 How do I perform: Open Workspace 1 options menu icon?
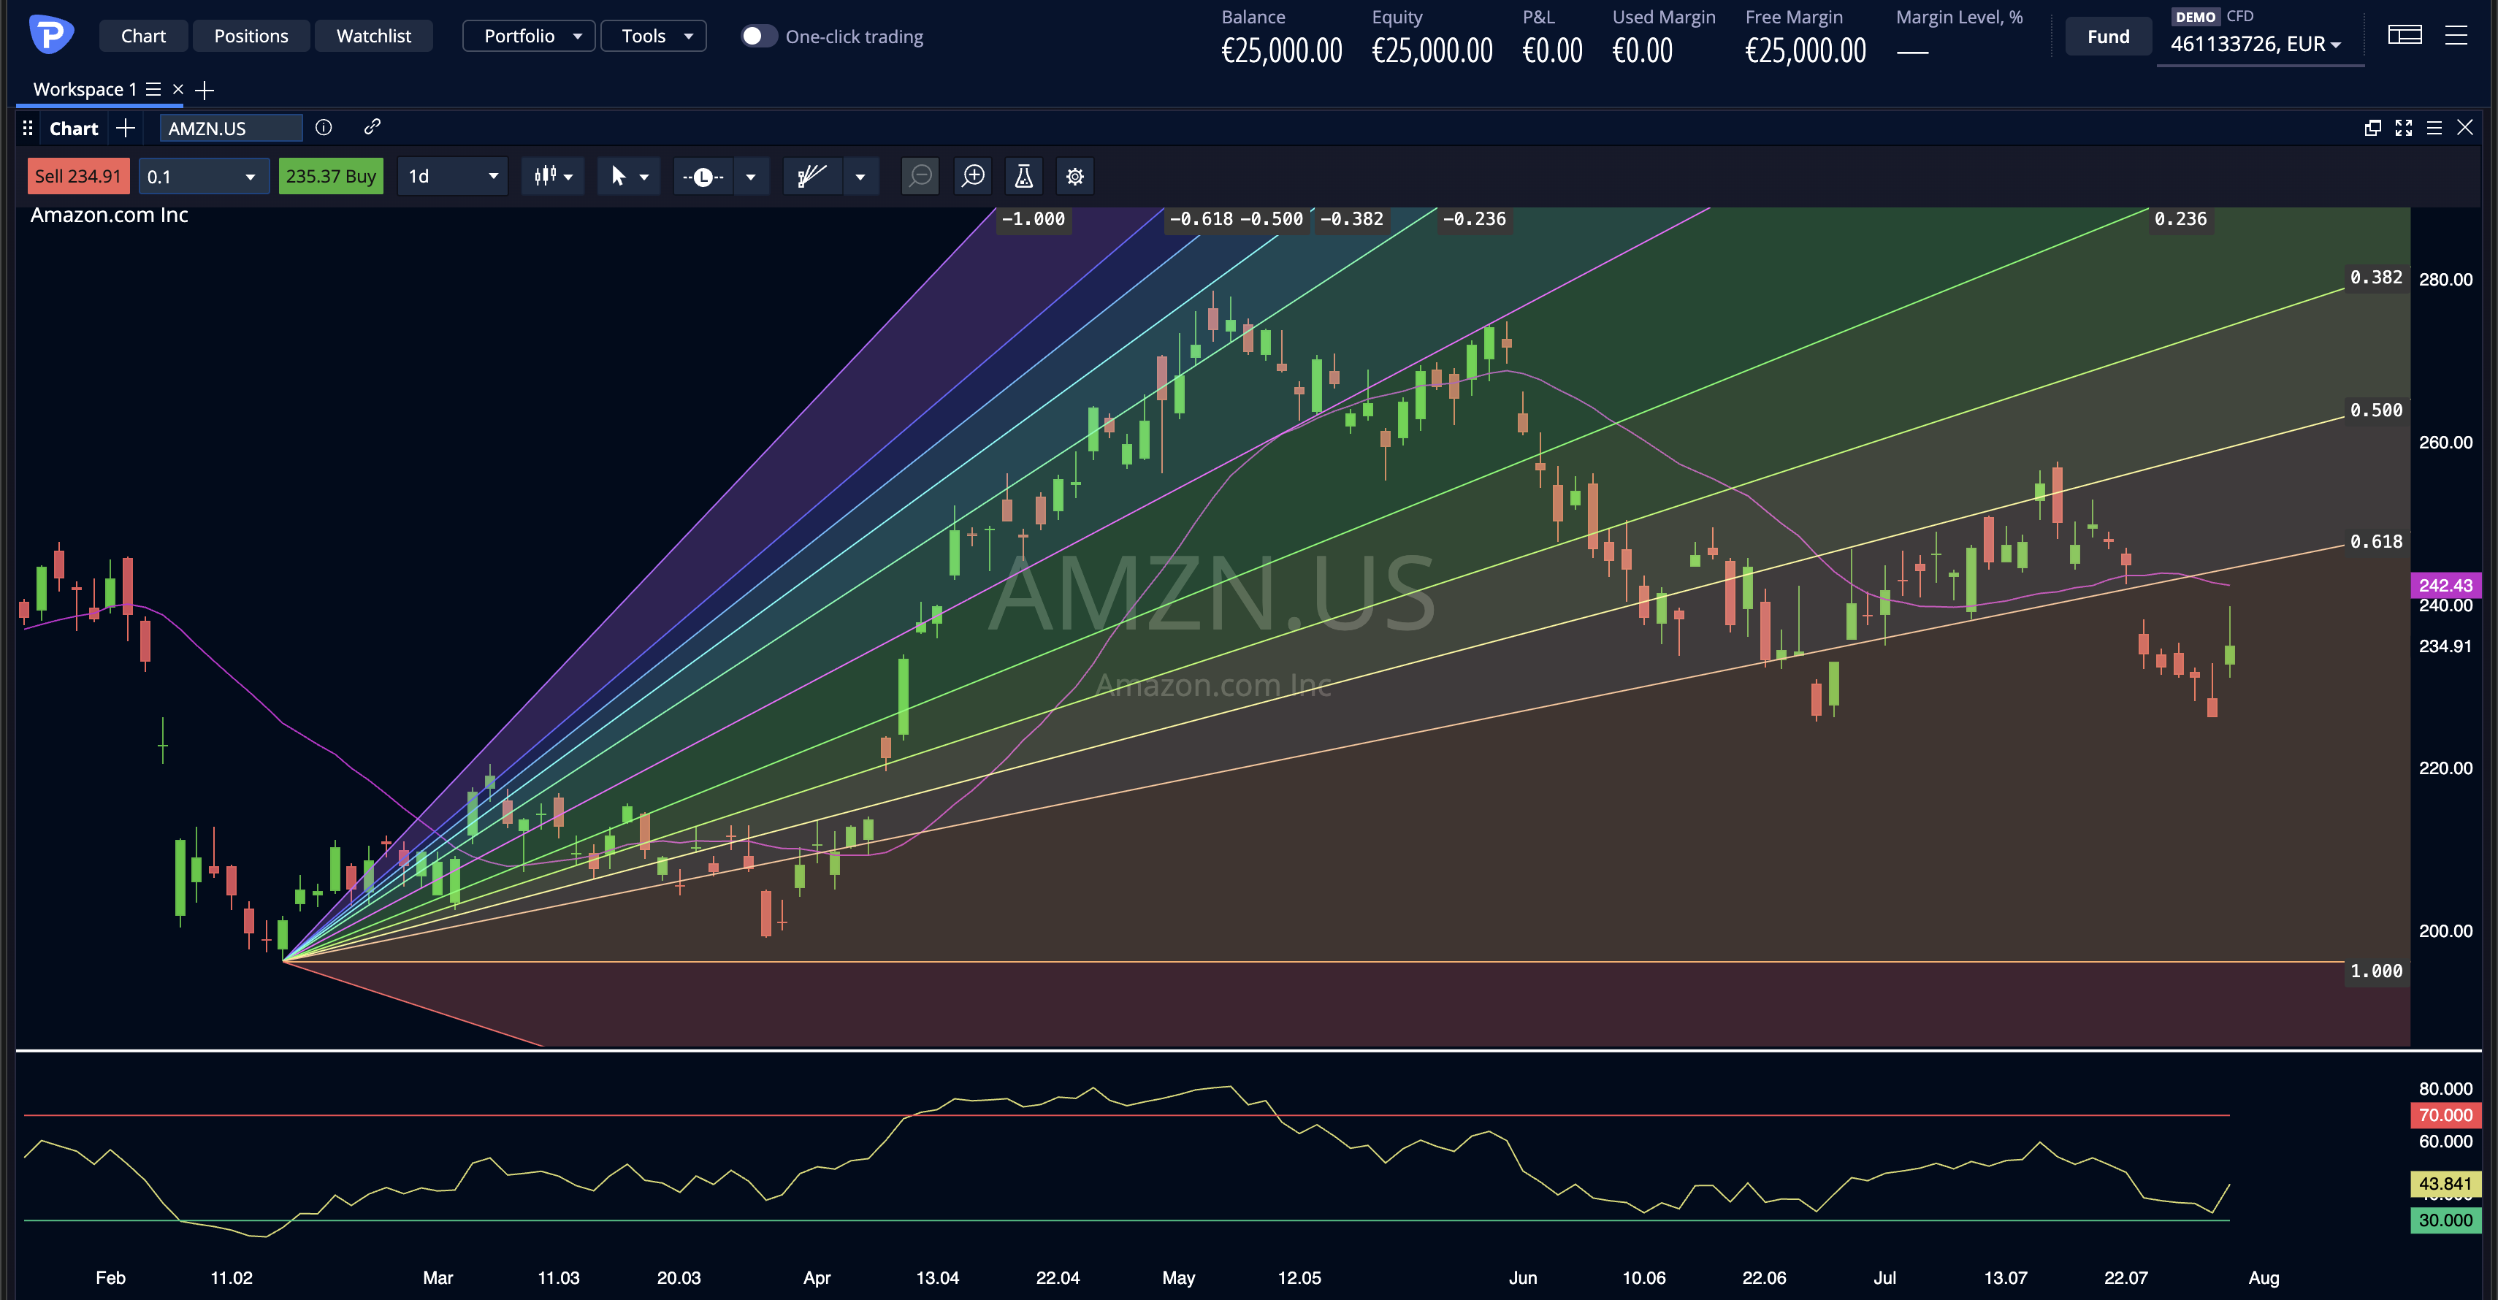pyautogui.click(x=153, y=89)
